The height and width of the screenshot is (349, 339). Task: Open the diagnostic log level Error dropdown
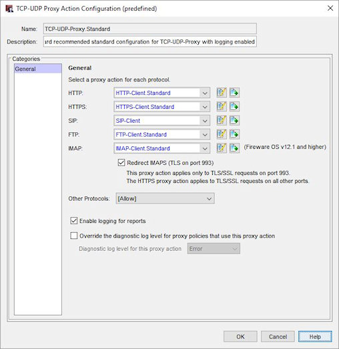tap(214, 249)
